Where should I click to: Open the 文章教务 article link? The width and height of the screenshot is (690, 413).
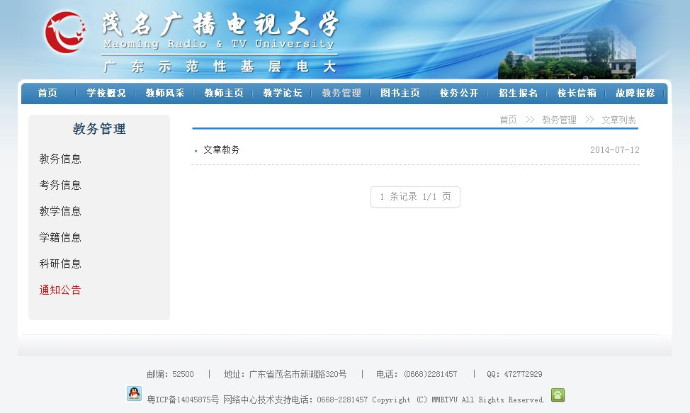pos(221,150)
